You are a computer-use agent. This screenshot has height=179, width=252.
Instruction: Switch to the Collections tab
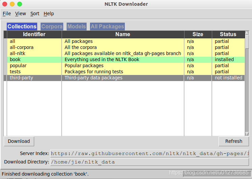22,26
